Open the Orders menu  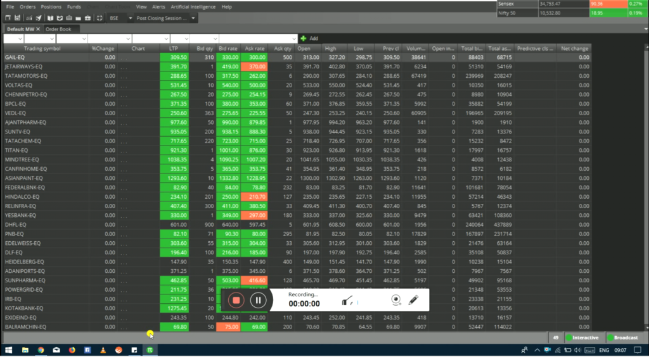tap(28, 6)
